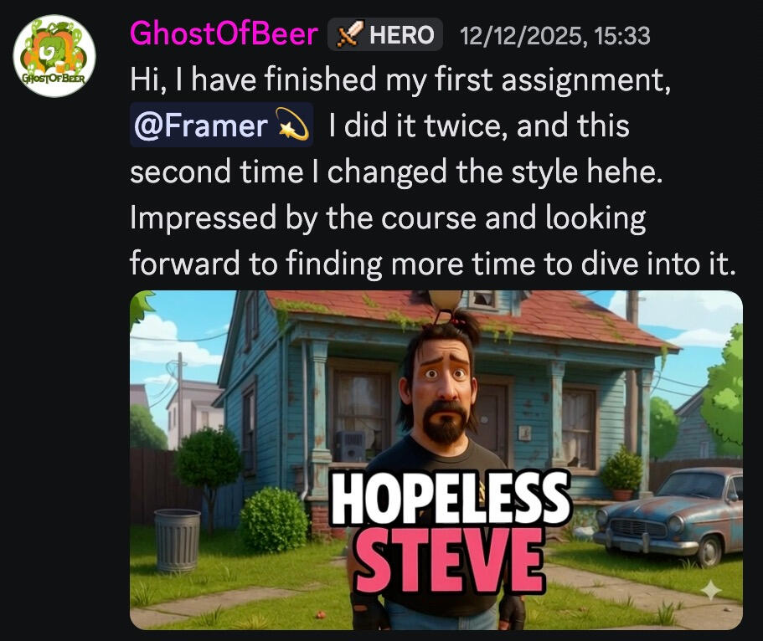
Task: Click the round bush beside the house
Action: point(274,520)
